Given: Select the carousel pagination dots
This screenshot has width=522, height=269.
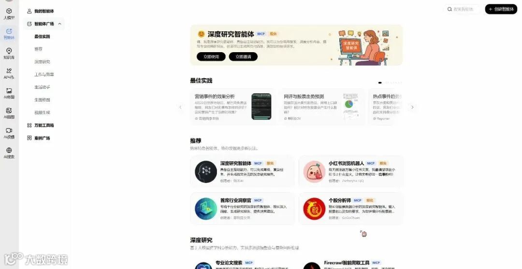Looking at the screenshot, I should click(390, 83).
